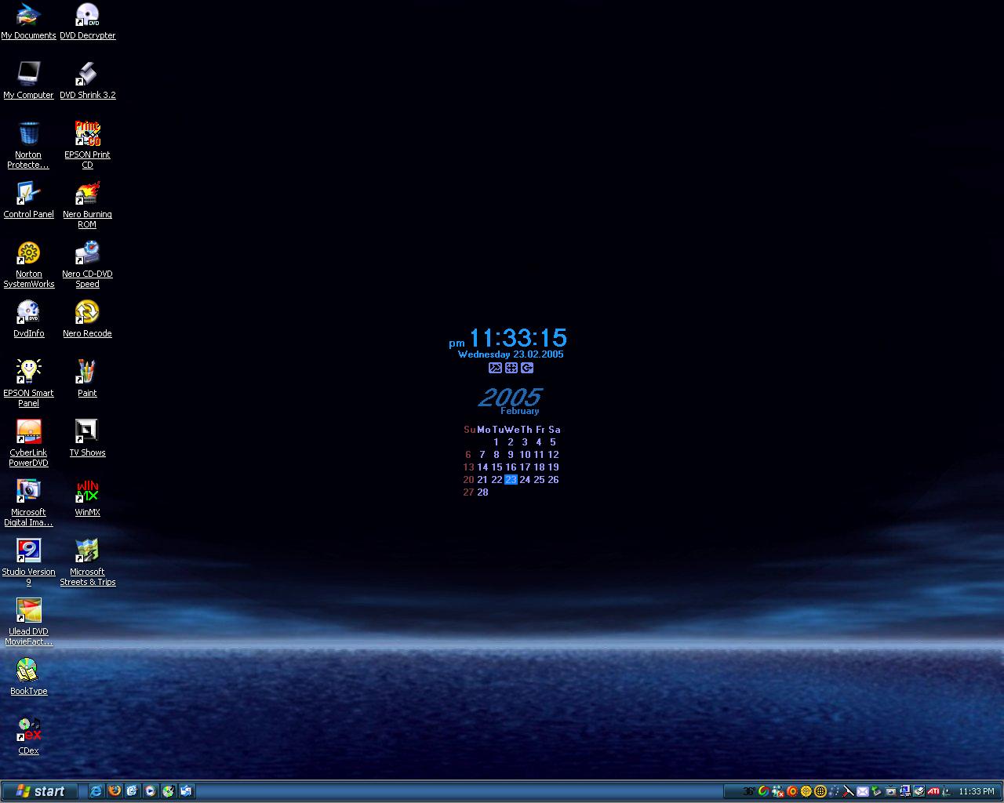This screenshot has height=803, width=1004.
Task: Open the ATI tray icon
Action: click(x=933, y=791)
